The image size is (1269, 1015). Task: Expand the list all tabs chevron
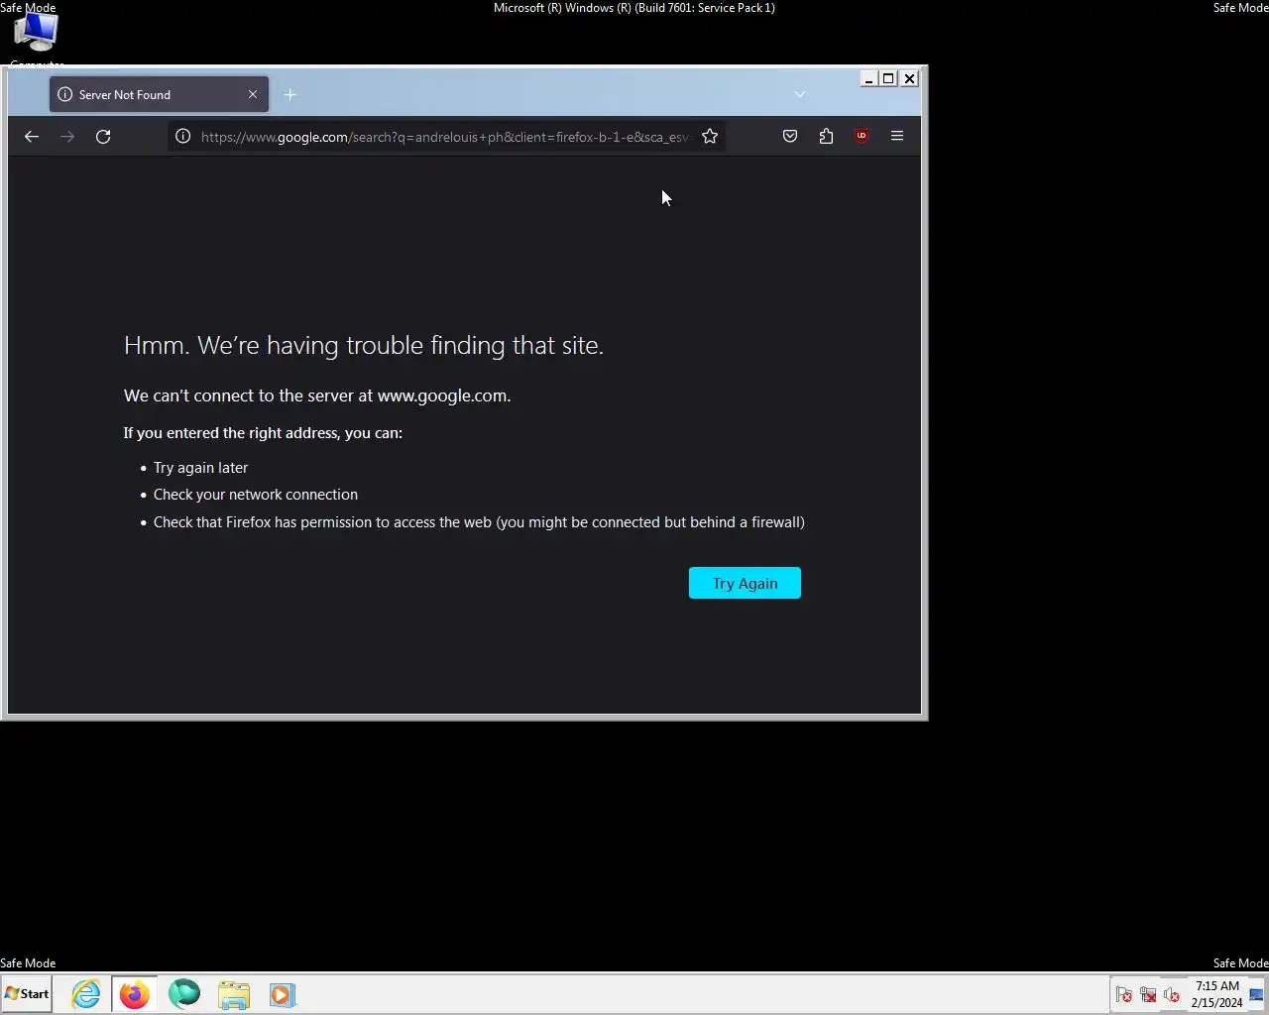[x=800, y=95]
